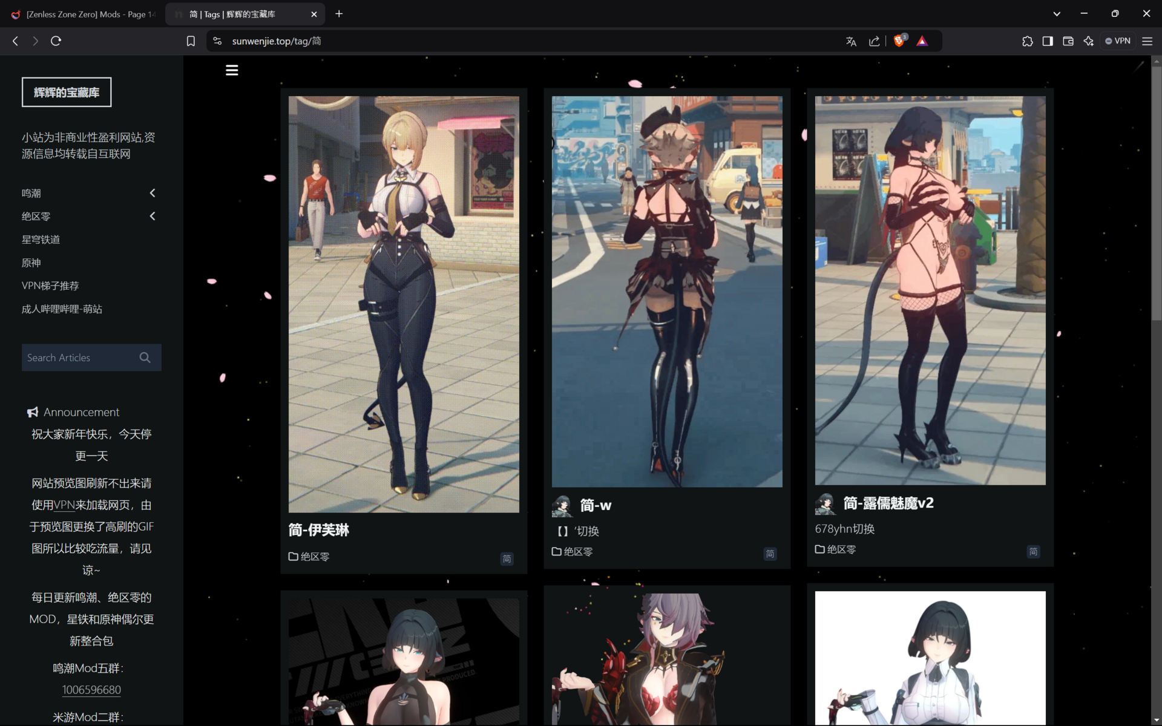Click the search magnifier icon in sidebar
Image resolution: width=1162 pixels, height=726 pixels.
[x=145, y=358]
